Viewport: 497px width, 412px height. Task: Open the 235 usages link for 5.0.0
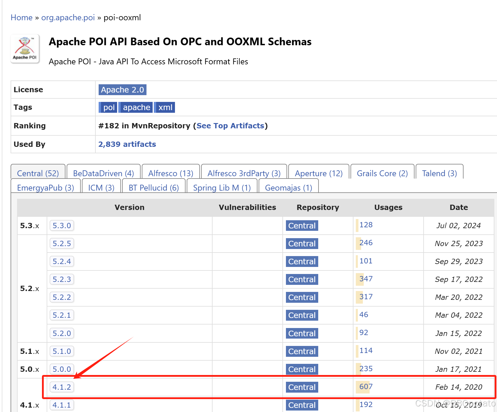(x=366, y=369)
